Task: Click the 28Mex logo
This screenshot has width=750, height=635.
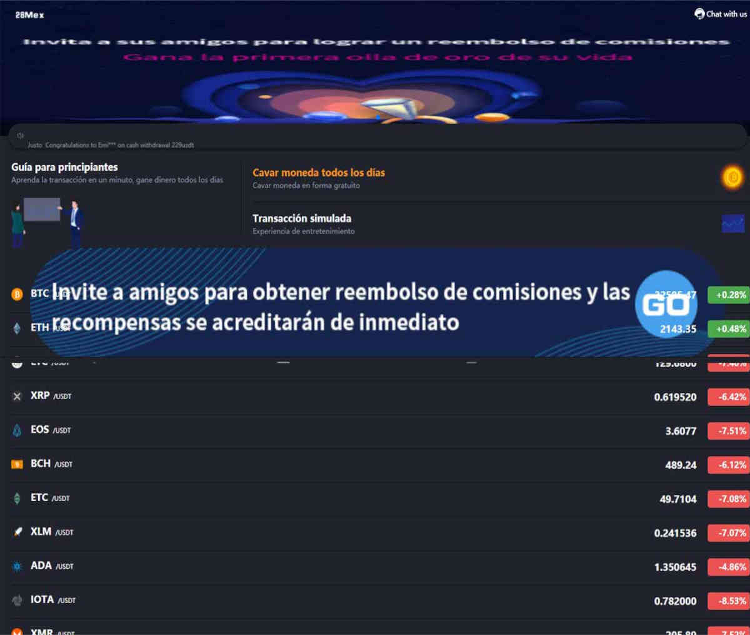Action: [x=30, y=15]
